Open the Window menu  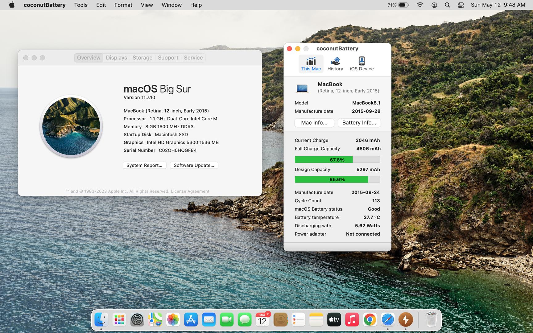(x=171, y=5)
